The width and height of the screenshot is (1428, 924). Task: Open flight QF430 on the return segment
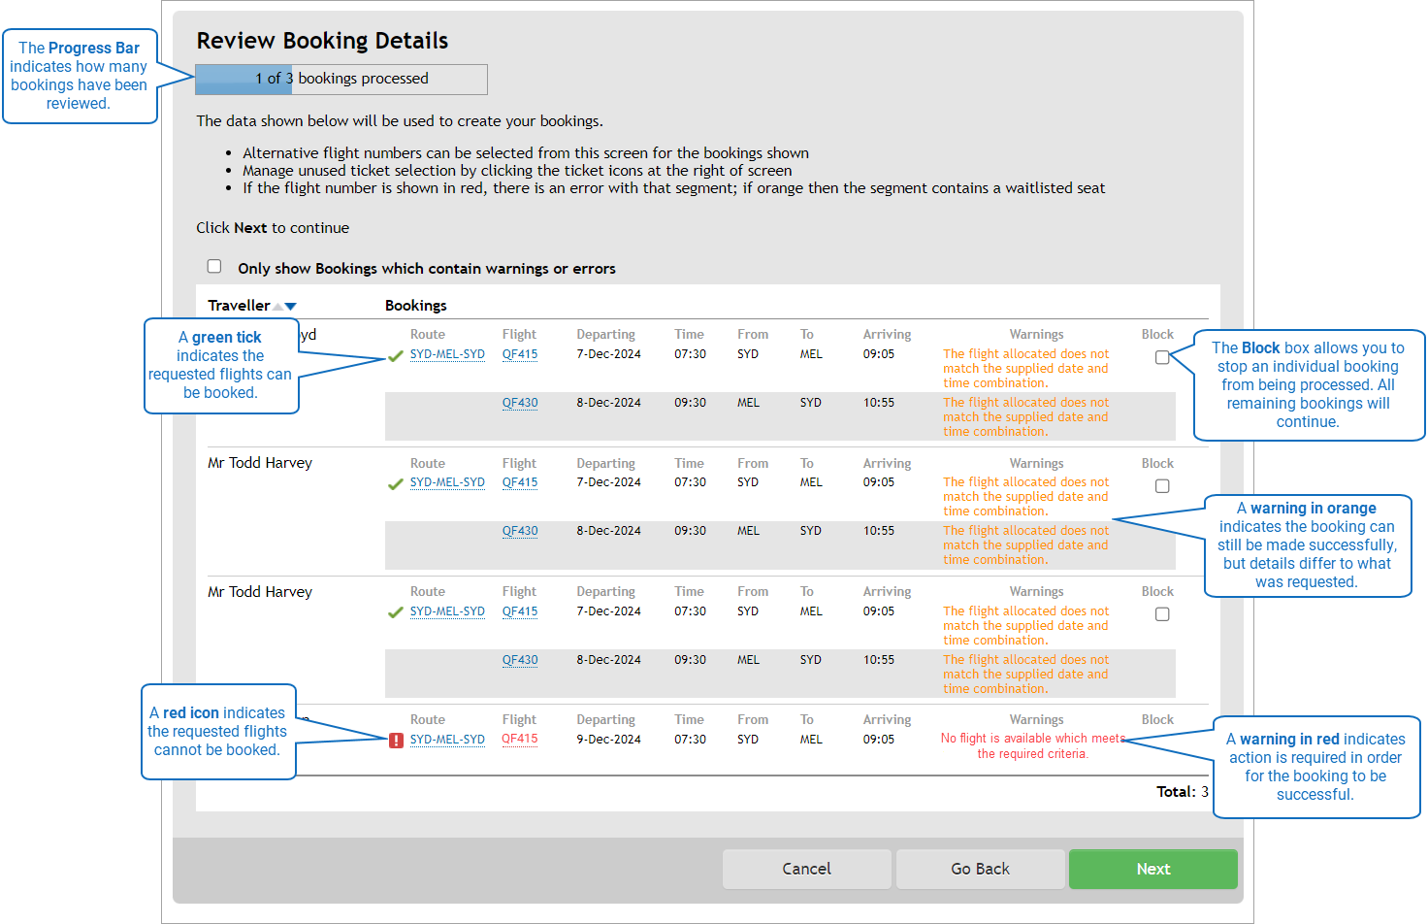click(520, 403)
